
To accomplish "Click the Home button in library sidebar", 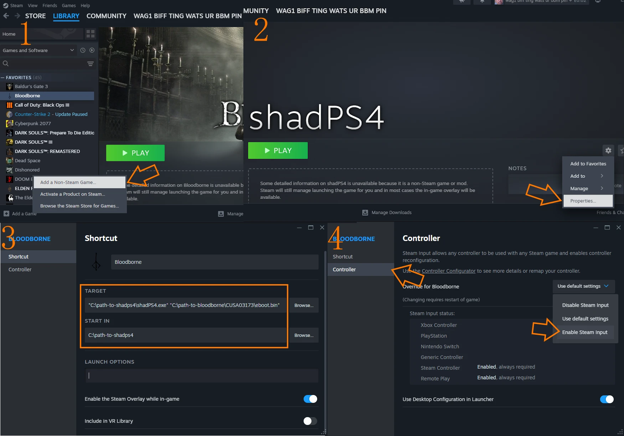I will click(42, 34).
